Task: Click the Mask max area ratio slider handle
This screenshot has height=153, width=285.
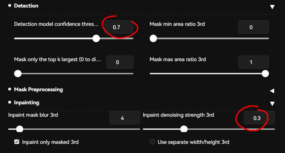Action: [265, 74]
